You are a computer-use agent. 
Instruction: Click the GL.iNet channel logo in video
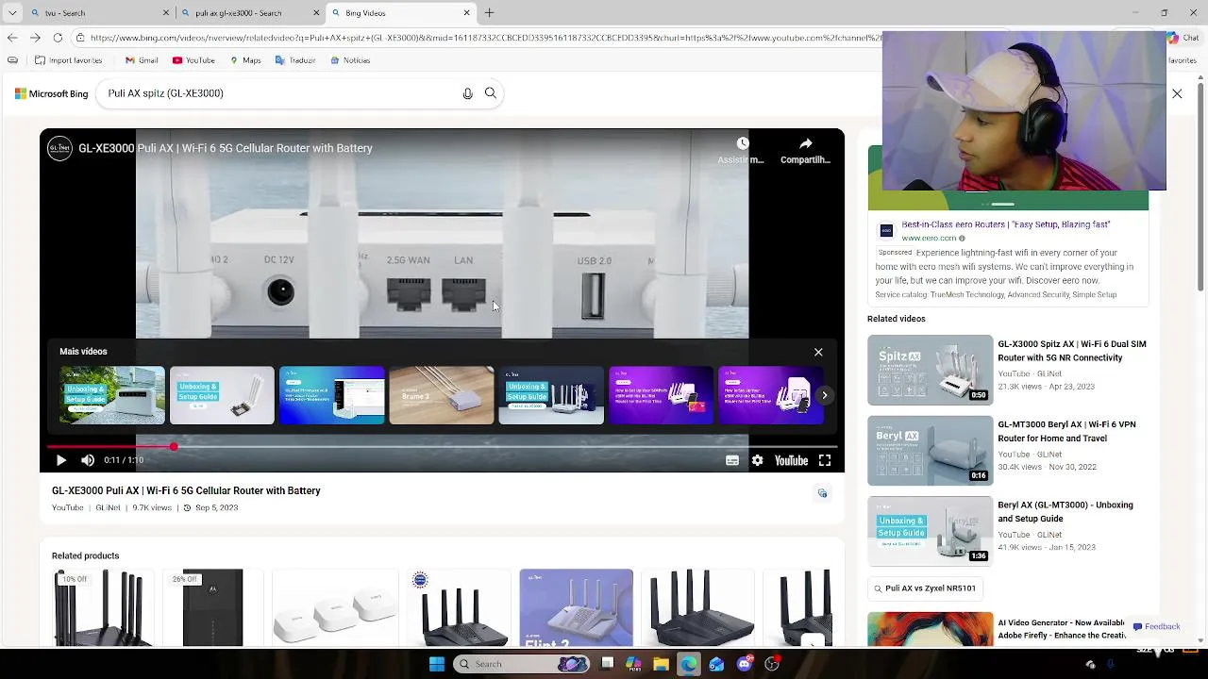(x=59, y=148)
